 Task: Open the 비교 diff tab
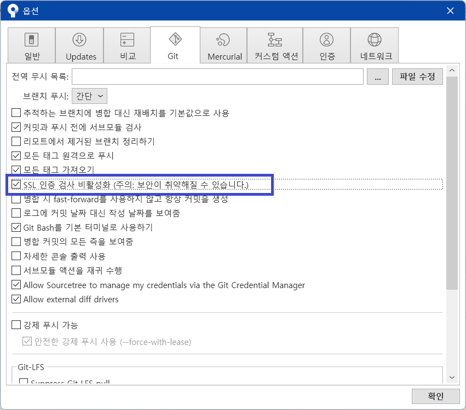click(x=127, y=45)
